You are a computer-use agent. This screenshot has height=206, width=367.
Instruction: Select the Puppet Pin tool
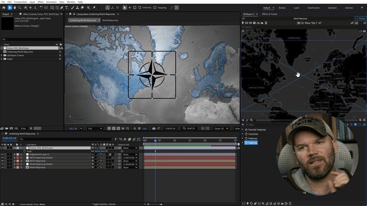(94, 7)
